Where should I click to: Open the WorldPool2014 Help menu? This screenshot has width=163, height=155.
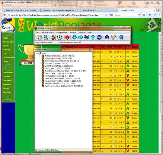[x=90, y=32]
